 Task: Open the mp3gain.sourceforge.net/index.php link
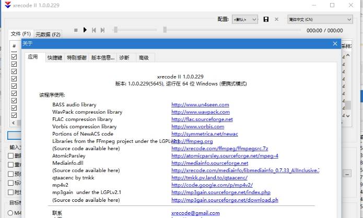click(x=221, y=192)
